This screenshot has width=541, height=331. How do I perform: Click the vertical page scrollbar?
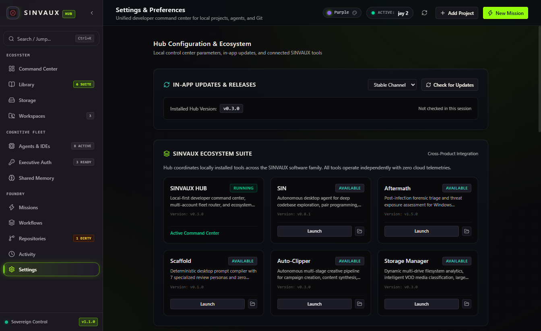click(539, 79)
